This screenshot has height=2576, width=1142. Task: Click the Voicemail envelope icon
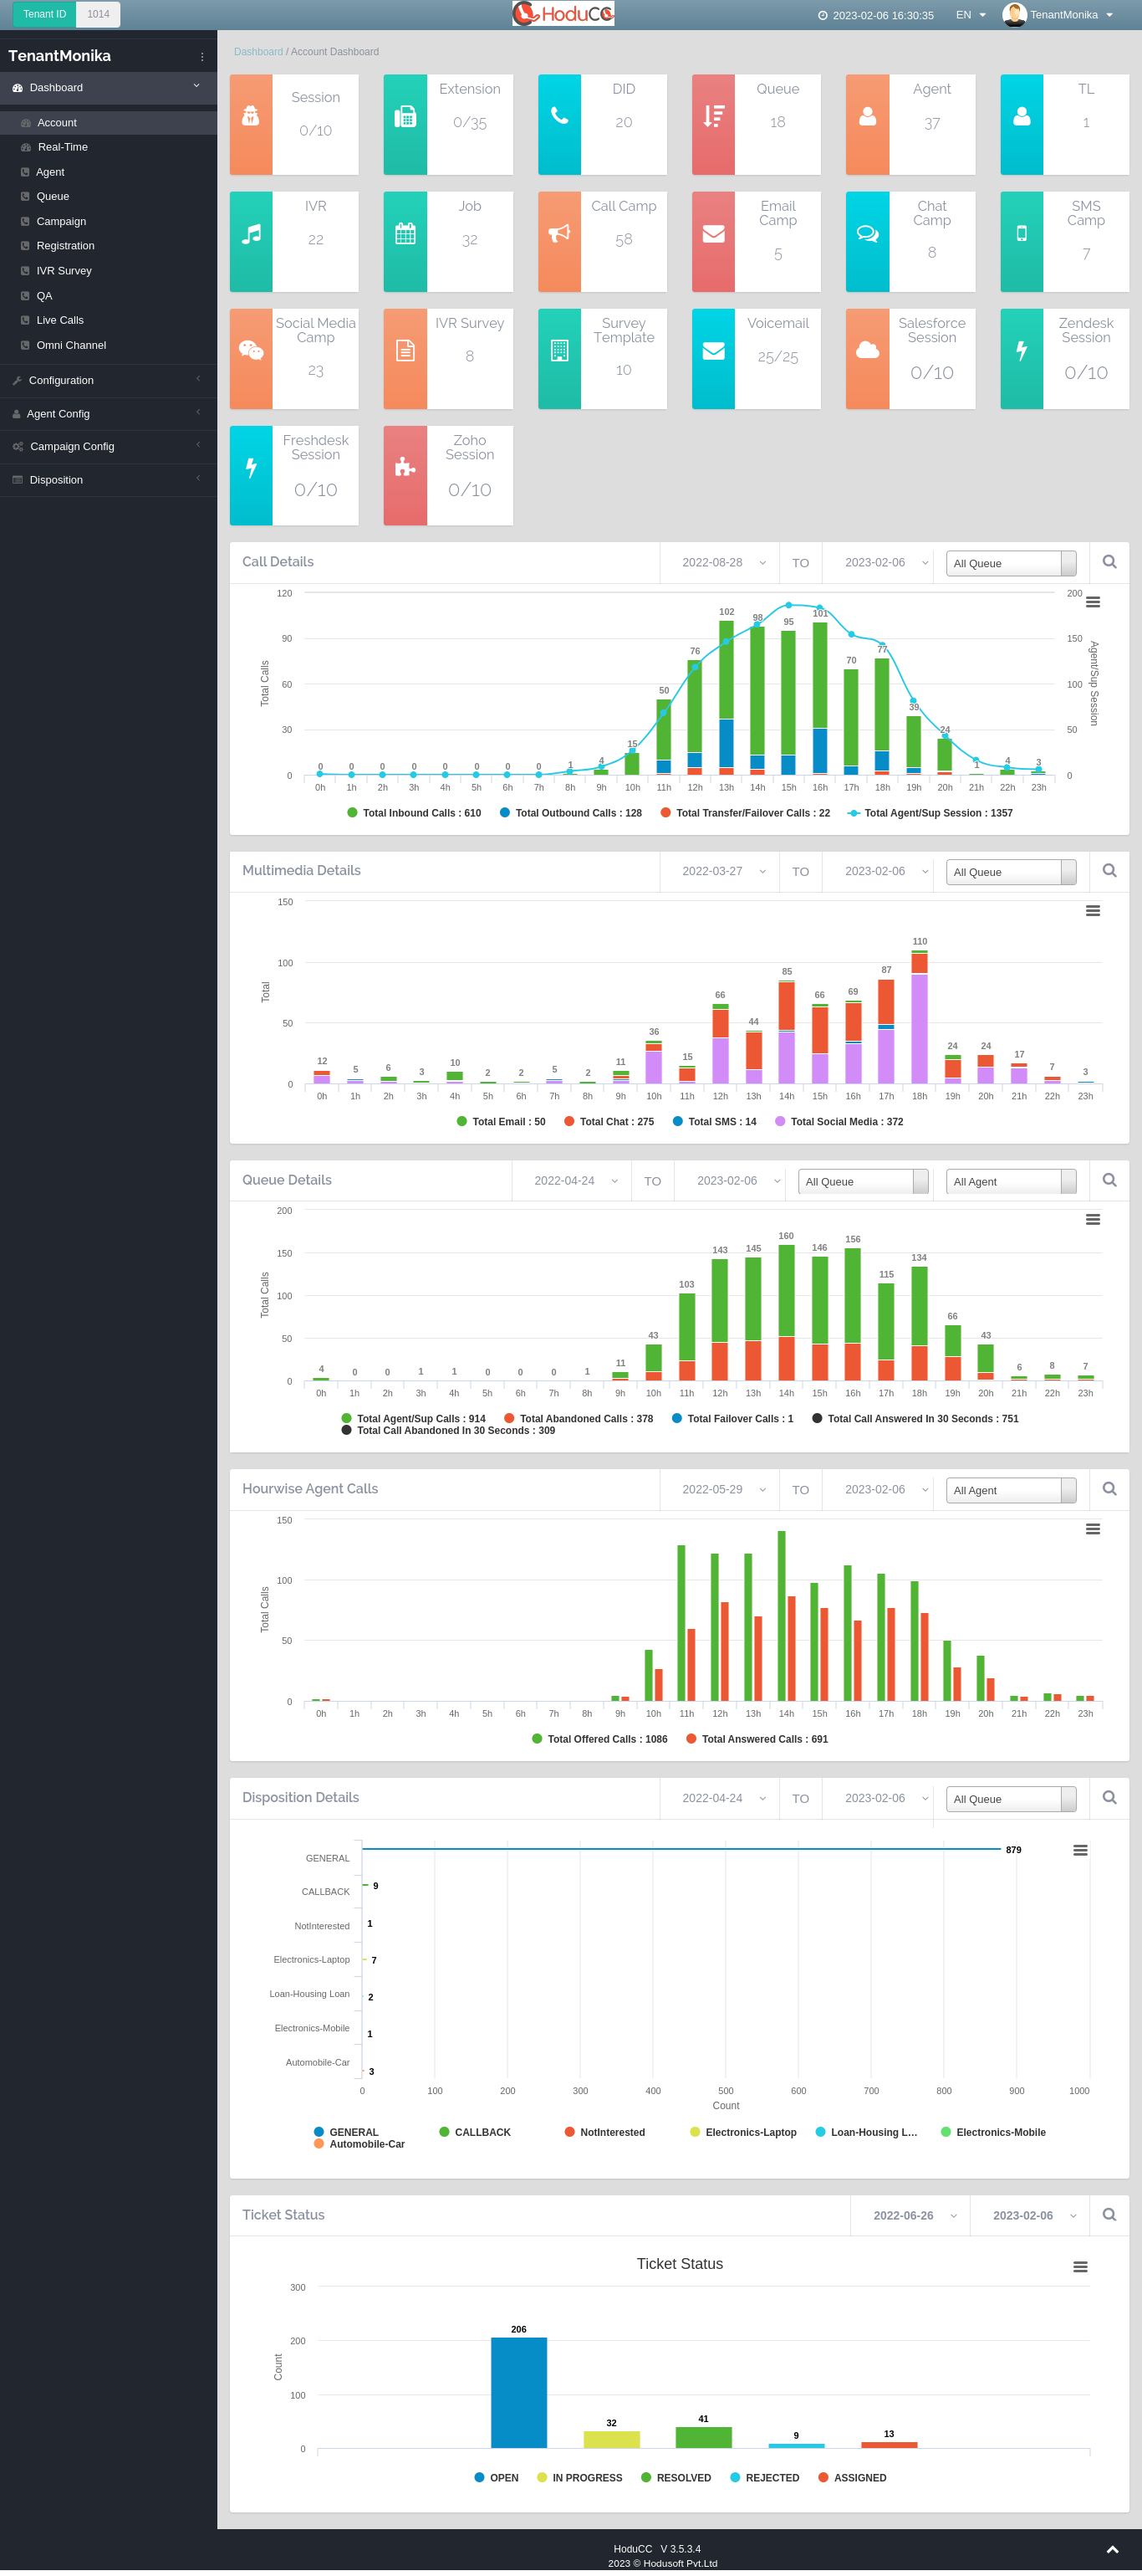(713, 351)
